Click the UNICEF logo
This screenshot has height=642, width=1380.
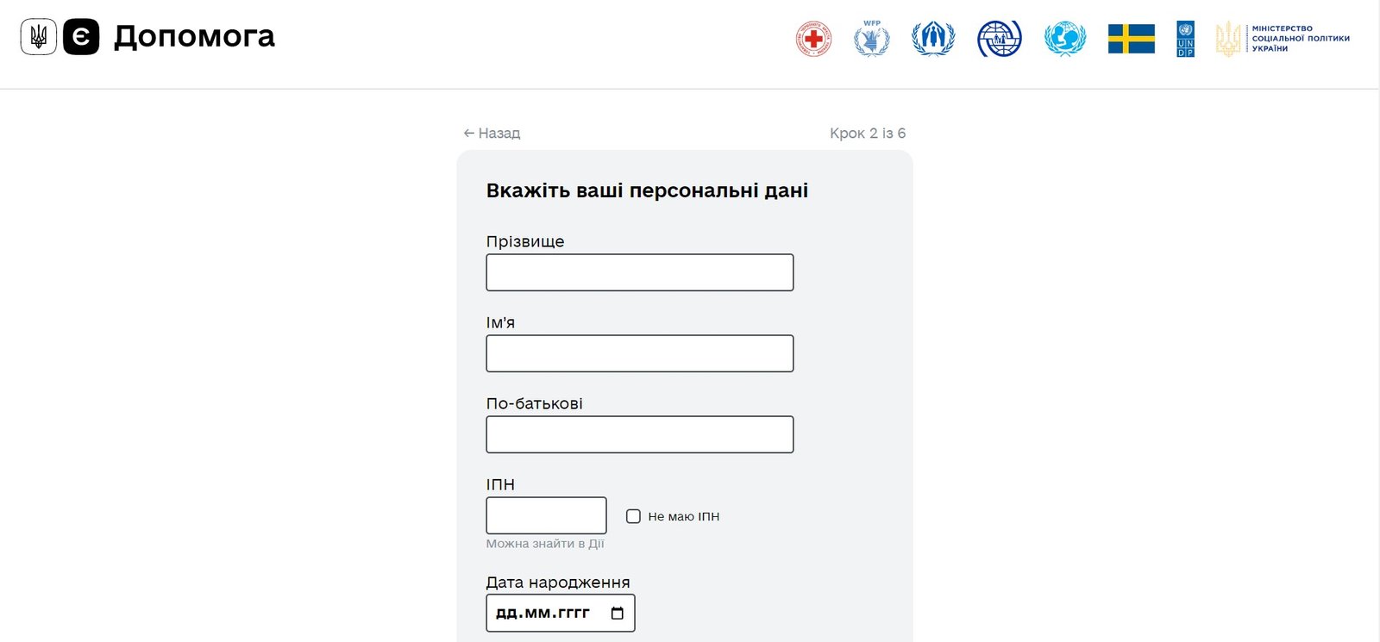[x=1064, y=39]
